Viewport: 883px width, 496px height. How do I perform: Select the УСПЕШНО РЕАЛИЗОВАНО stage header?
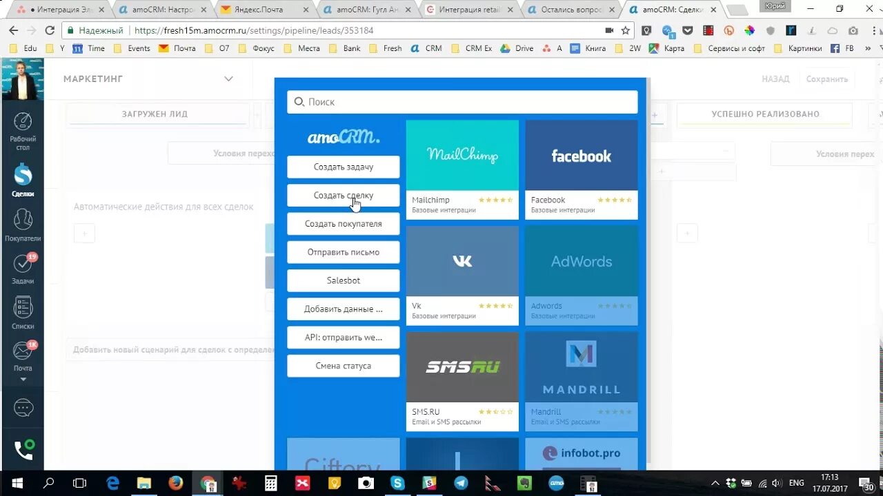coord(765,114)
